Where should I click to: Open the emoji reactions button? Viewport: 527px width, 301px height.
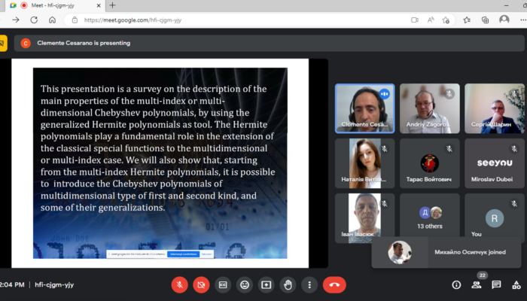coord(245,285)
